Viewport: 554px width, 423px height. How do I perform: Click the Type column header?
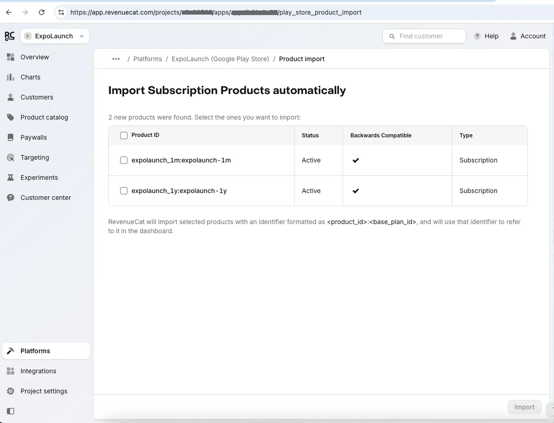[466, 136]
